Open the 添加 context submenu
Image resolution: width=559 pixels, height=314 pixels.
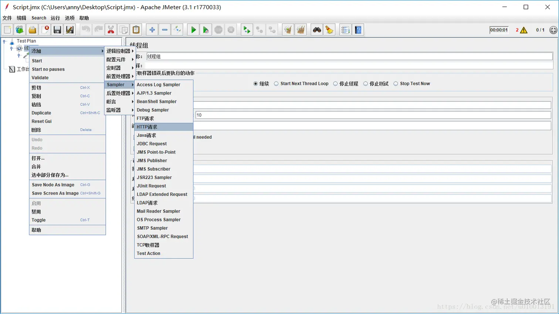pyautogui.click(x=67, y=51)
